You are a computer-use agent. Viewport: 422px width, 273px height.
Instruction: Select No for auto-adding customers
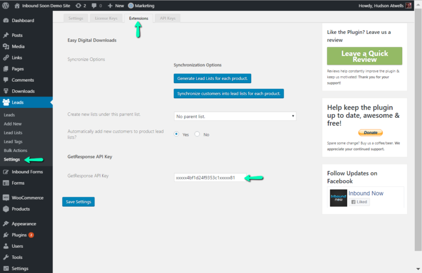[197, 134]
